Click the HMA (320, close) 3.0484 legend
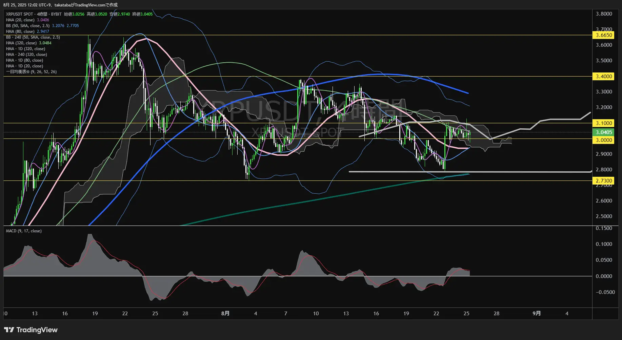 coord(28,43)
